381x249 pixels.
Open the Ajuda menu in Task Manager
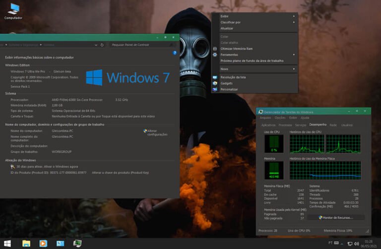coord(305,118)
